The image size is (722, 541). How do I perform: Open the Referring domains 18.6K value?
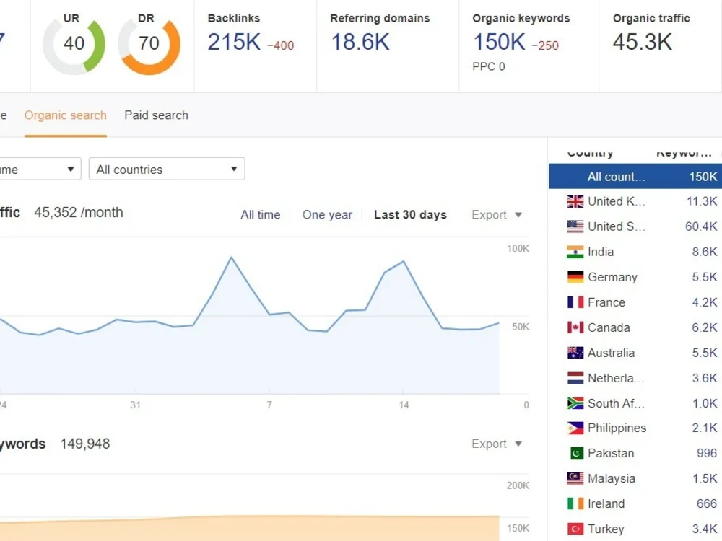(x=360, y=43)
